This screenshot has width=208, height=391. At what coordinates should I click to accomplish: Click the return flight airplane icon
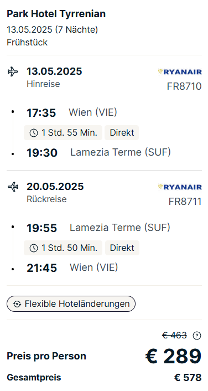click(13, 187)
